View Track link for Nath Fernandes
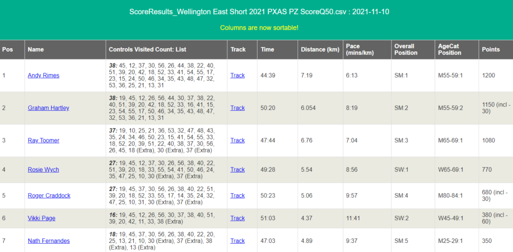This screenshot has height=252, width=513. 238,241
